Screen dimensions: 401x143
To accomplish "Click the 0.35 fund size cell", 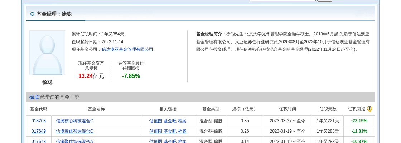I will coord(245,121).
